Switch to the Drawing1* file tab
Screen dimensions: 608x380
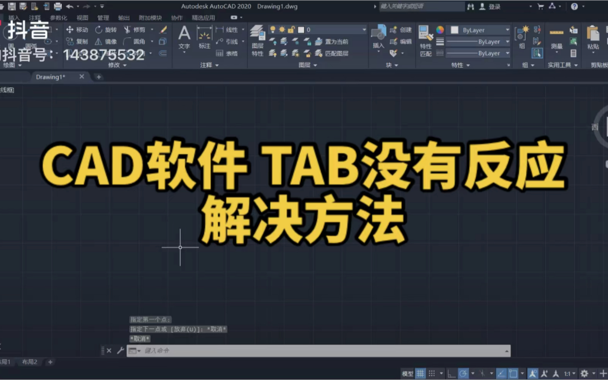click(x=50, y=77)
